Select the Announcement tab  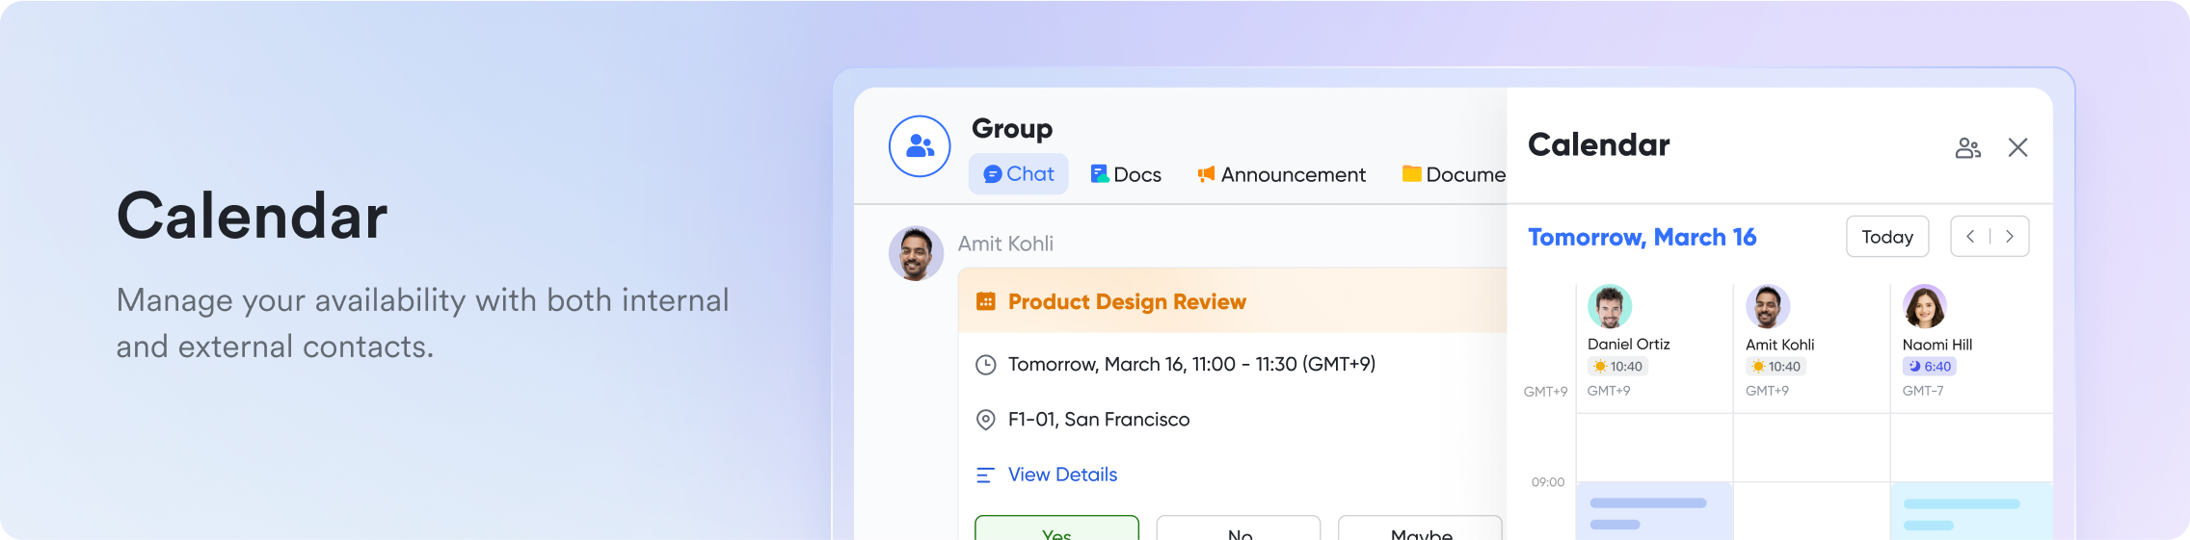pyautogui.click(x=1281, y=174)
